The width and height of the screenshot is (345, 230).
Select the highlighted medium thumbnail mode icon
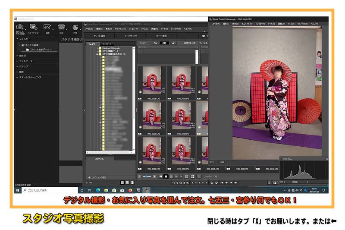166,176
